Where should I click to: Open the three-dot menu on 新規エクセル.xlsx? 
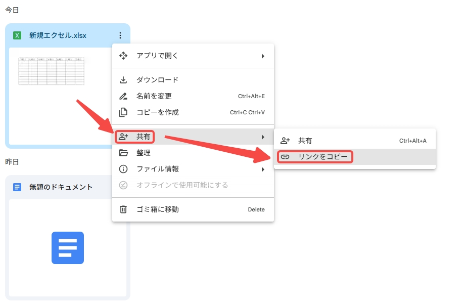tap(120, 35)
